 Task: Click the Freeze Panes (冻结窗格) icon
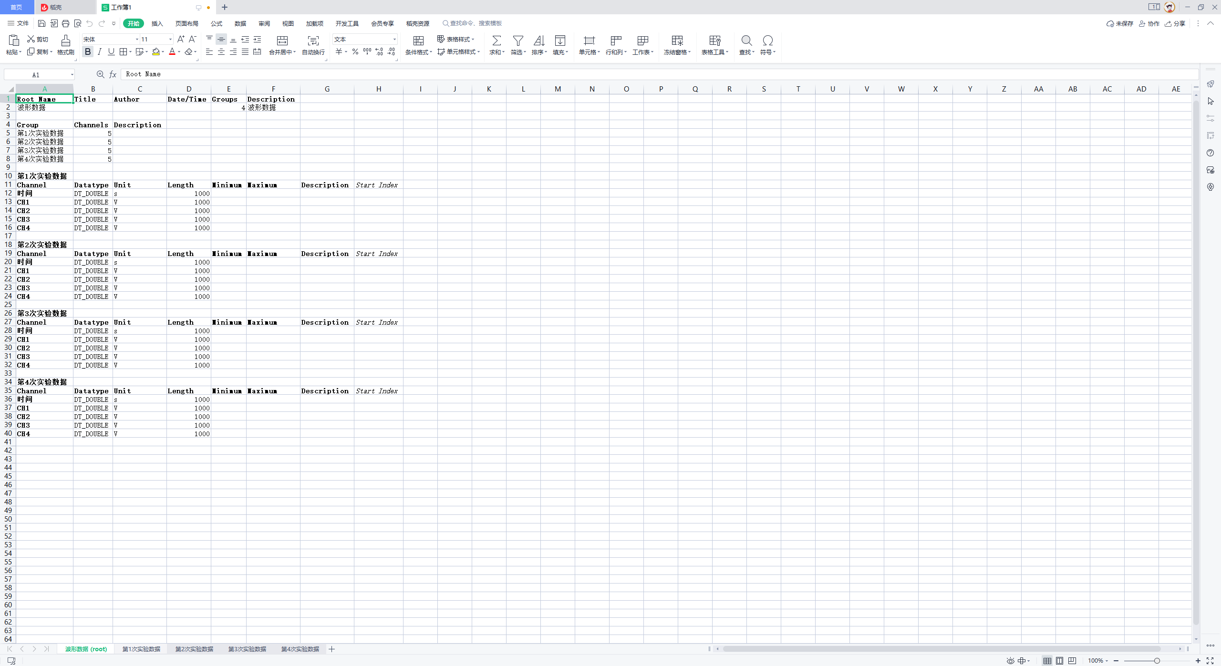click(677, 41)
